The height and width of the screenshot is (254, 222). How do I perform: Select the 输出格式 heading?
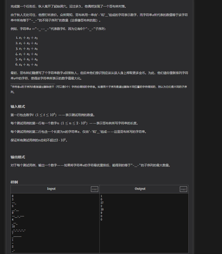click(x=18, y=157)
